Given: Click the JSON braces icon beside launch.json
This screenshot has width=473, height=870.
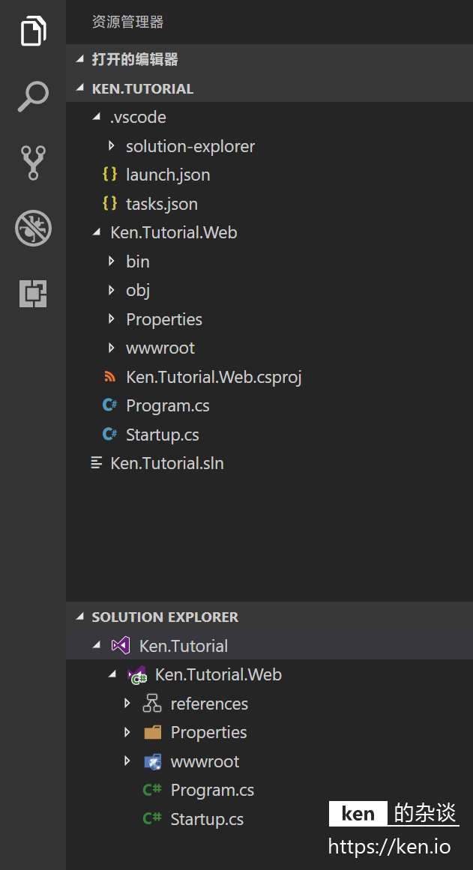Looking at the screenshot, I should coord(110,175).
